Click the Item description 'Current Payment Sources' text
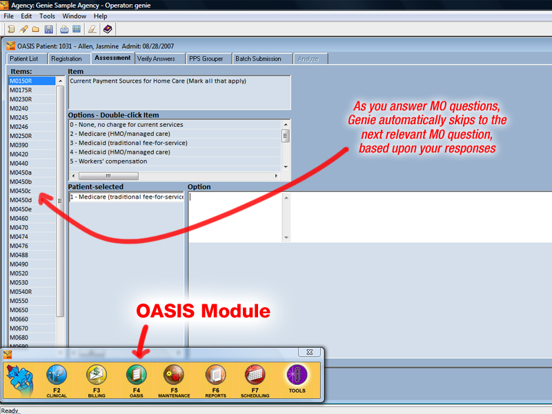The image size is (552, 414). (158, 81)
